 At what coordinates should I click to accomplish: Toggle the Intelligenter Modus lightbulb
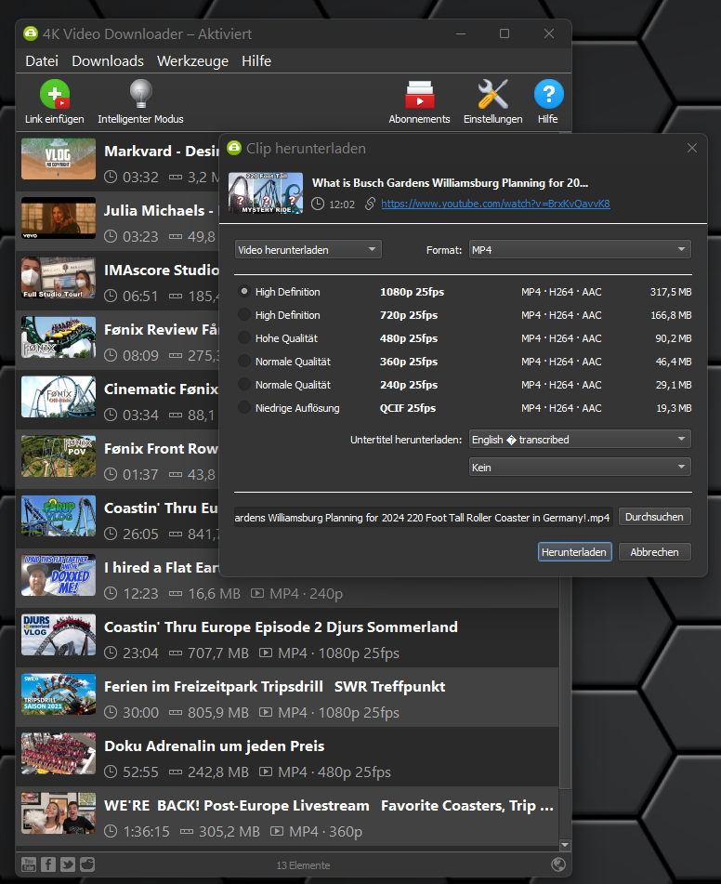[x=140, y=94]
